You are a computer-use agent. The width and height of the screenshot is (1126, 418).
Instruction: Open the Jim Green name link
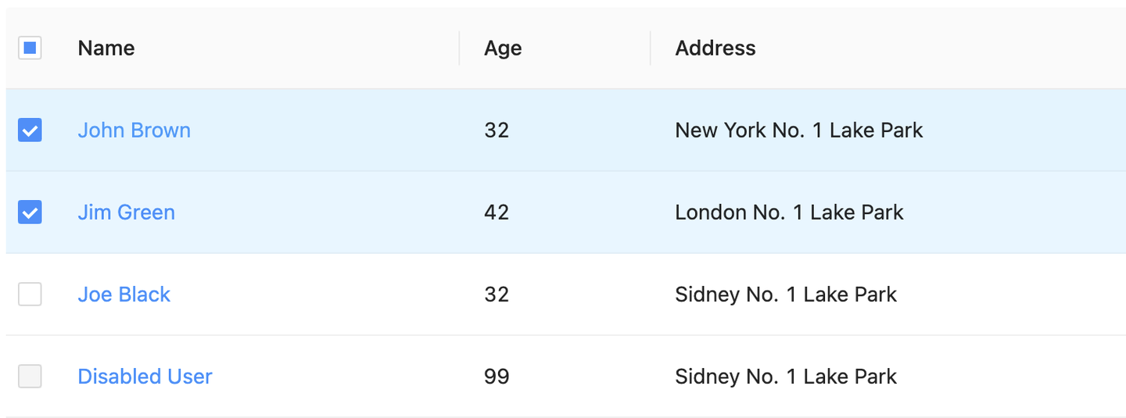(x=126, y=213)
